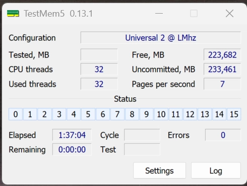Click the Tested, MB label
The height and width of the screenshot is (186, 247).
29,55
